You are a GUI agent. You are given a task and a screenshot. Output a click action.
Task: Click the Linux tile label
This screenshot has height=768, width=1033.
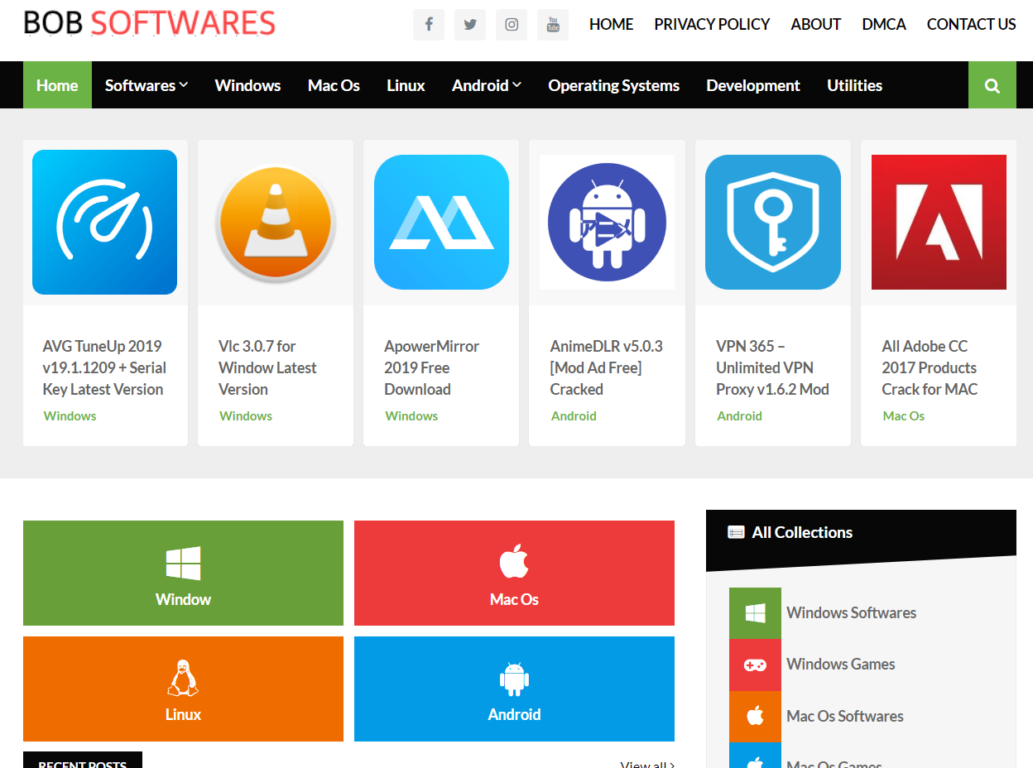(183, 714)
